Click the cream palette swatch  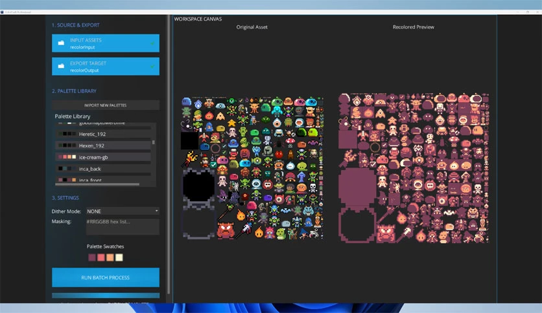tap(119, 257)
